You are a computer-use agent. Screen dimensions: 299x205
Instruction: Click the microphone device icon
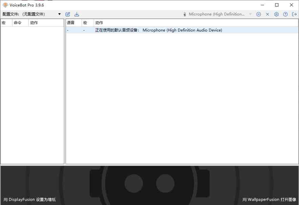click(185, 14)
